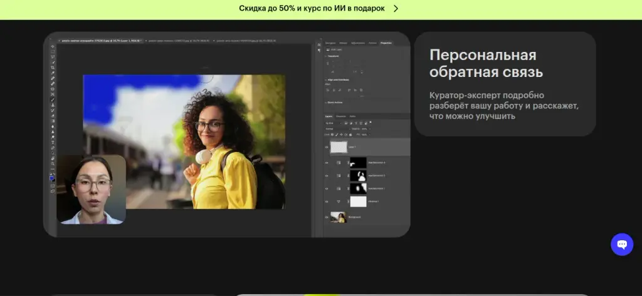Click the heading 'Персональная обратная связь'
Image resolution: width=642 pixels, height=296 pixels.
pos(487,63)
